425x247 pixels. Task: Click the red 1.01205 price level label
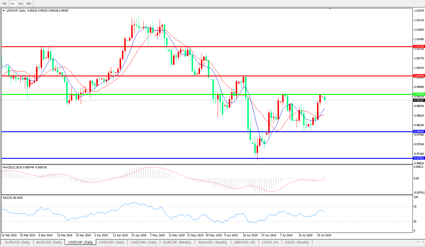(419, 47)
